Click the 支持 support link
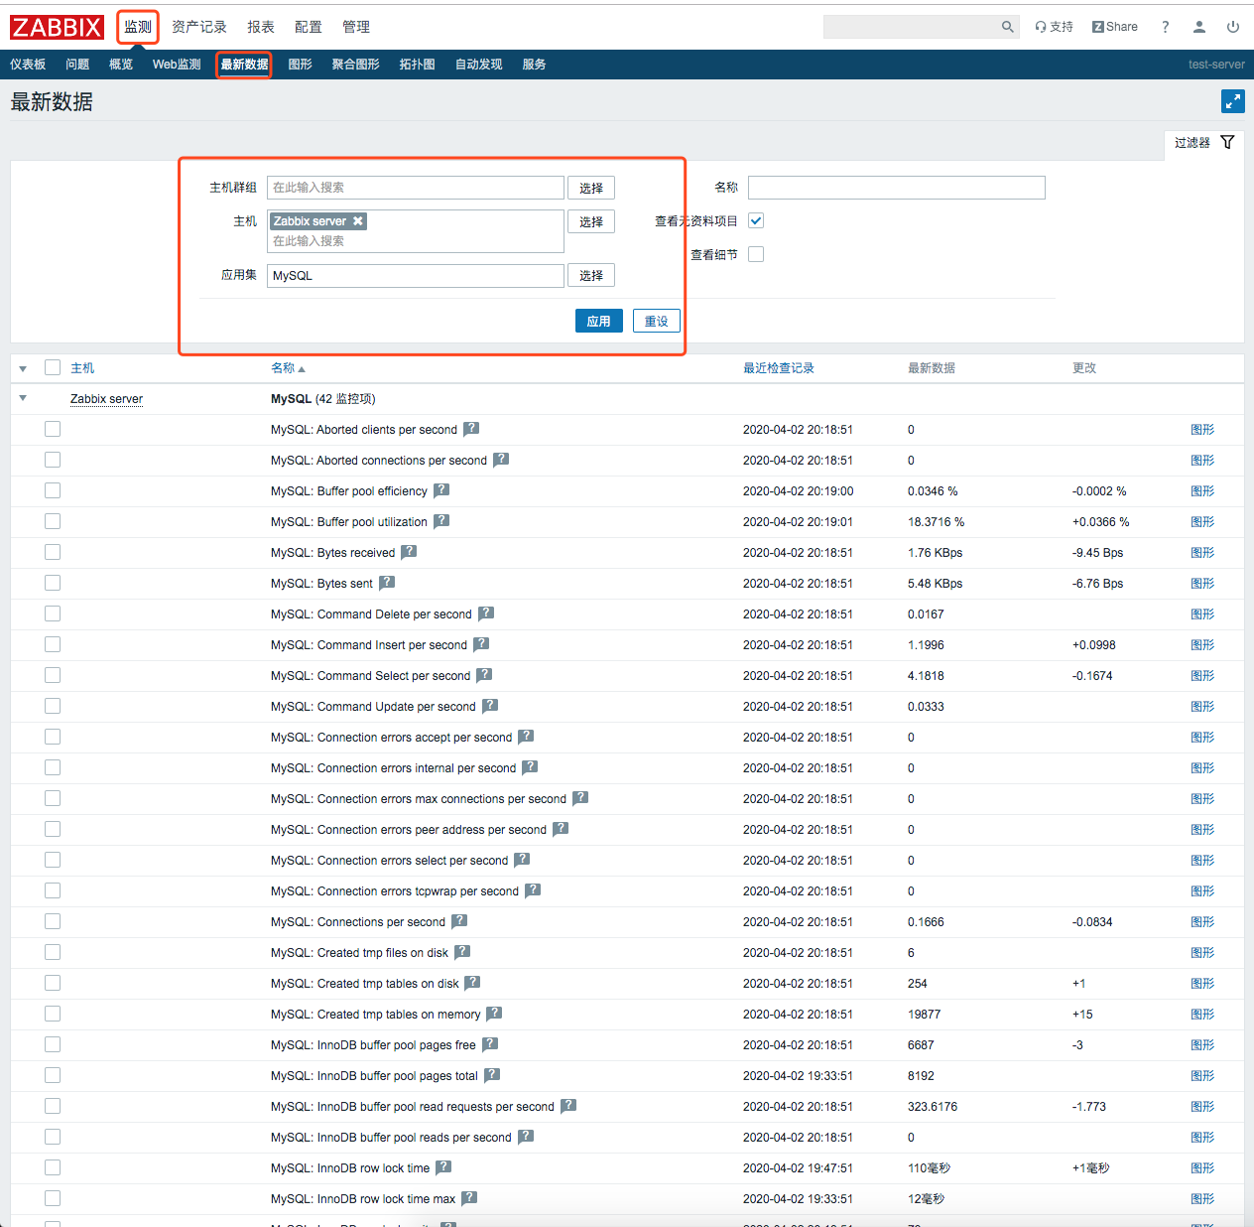 pos(1054,27)
